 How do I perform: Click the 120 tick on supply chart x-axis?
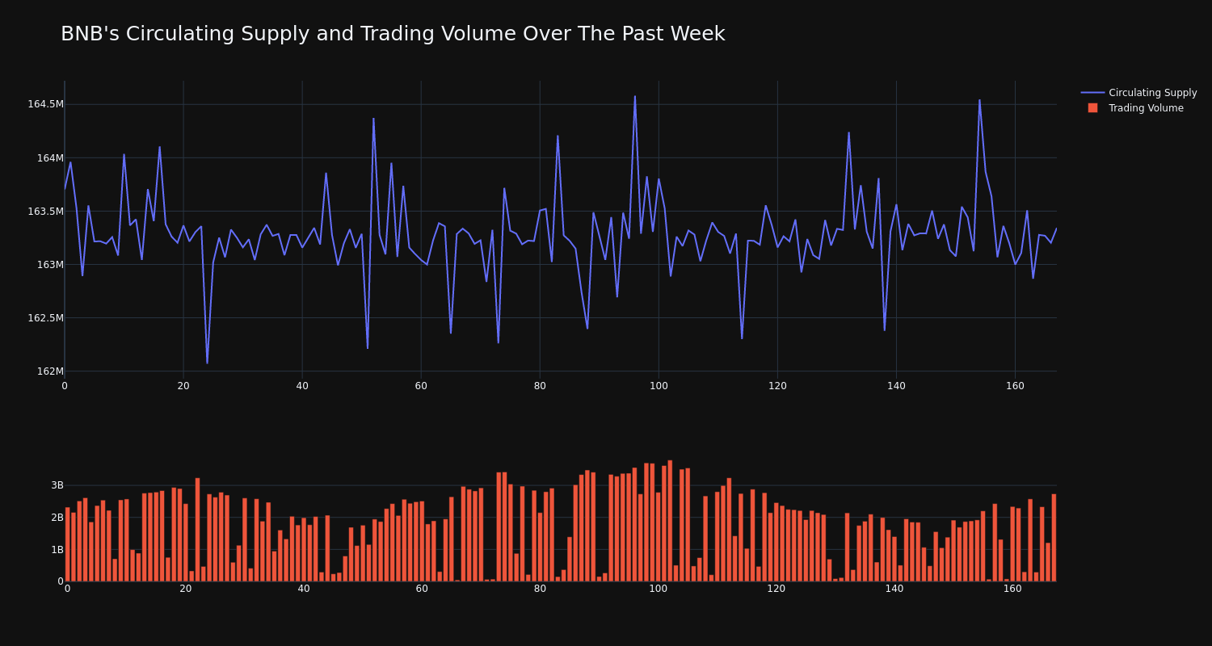coord(777,386)
